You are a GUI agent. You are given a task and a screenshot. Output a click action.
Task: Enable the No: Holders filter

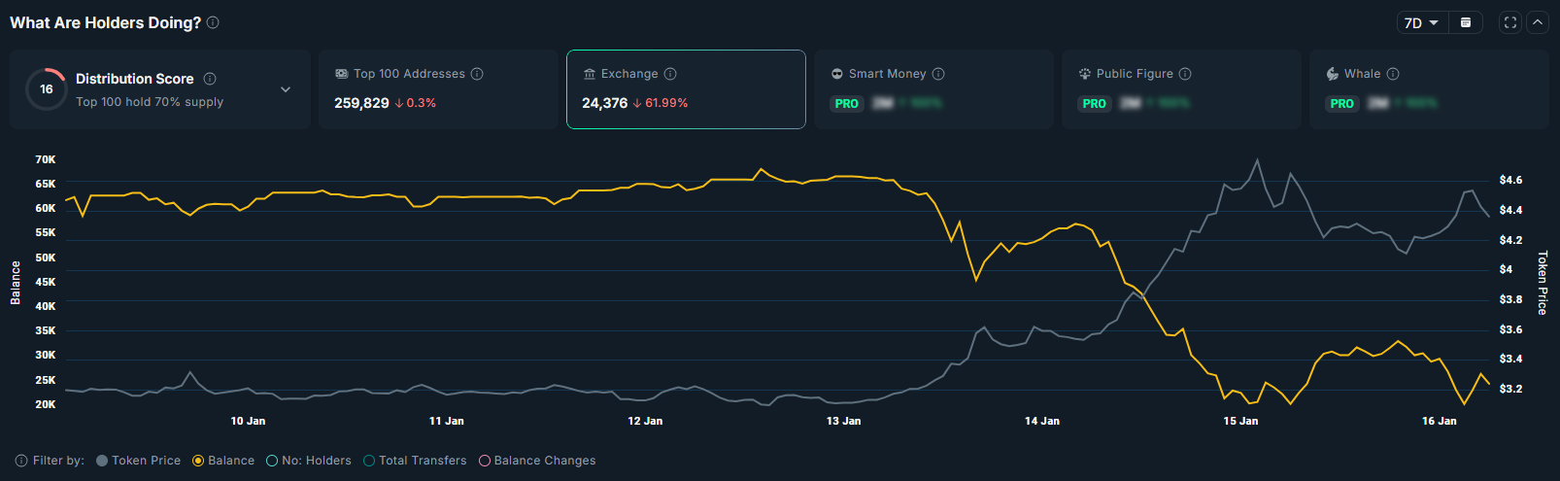(x=308, y=461)
